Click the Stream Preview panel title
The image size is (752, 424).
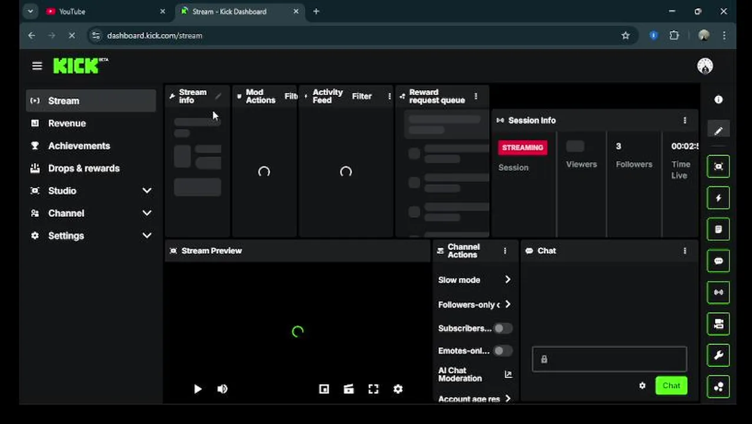(x=211, y=251)
